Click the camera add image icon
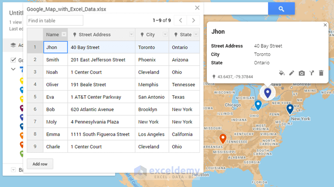Screen dimensions: 334x187 pos(302,73)
